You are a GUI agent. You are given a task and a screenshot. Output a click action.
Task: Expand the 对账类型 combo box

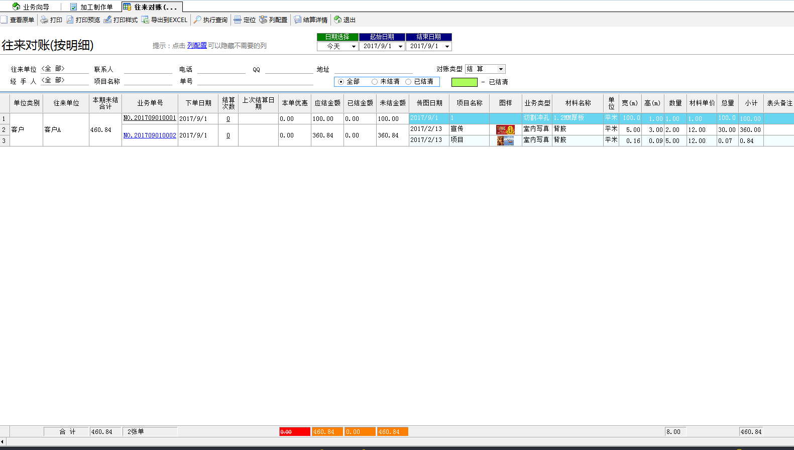click(501, 69)
